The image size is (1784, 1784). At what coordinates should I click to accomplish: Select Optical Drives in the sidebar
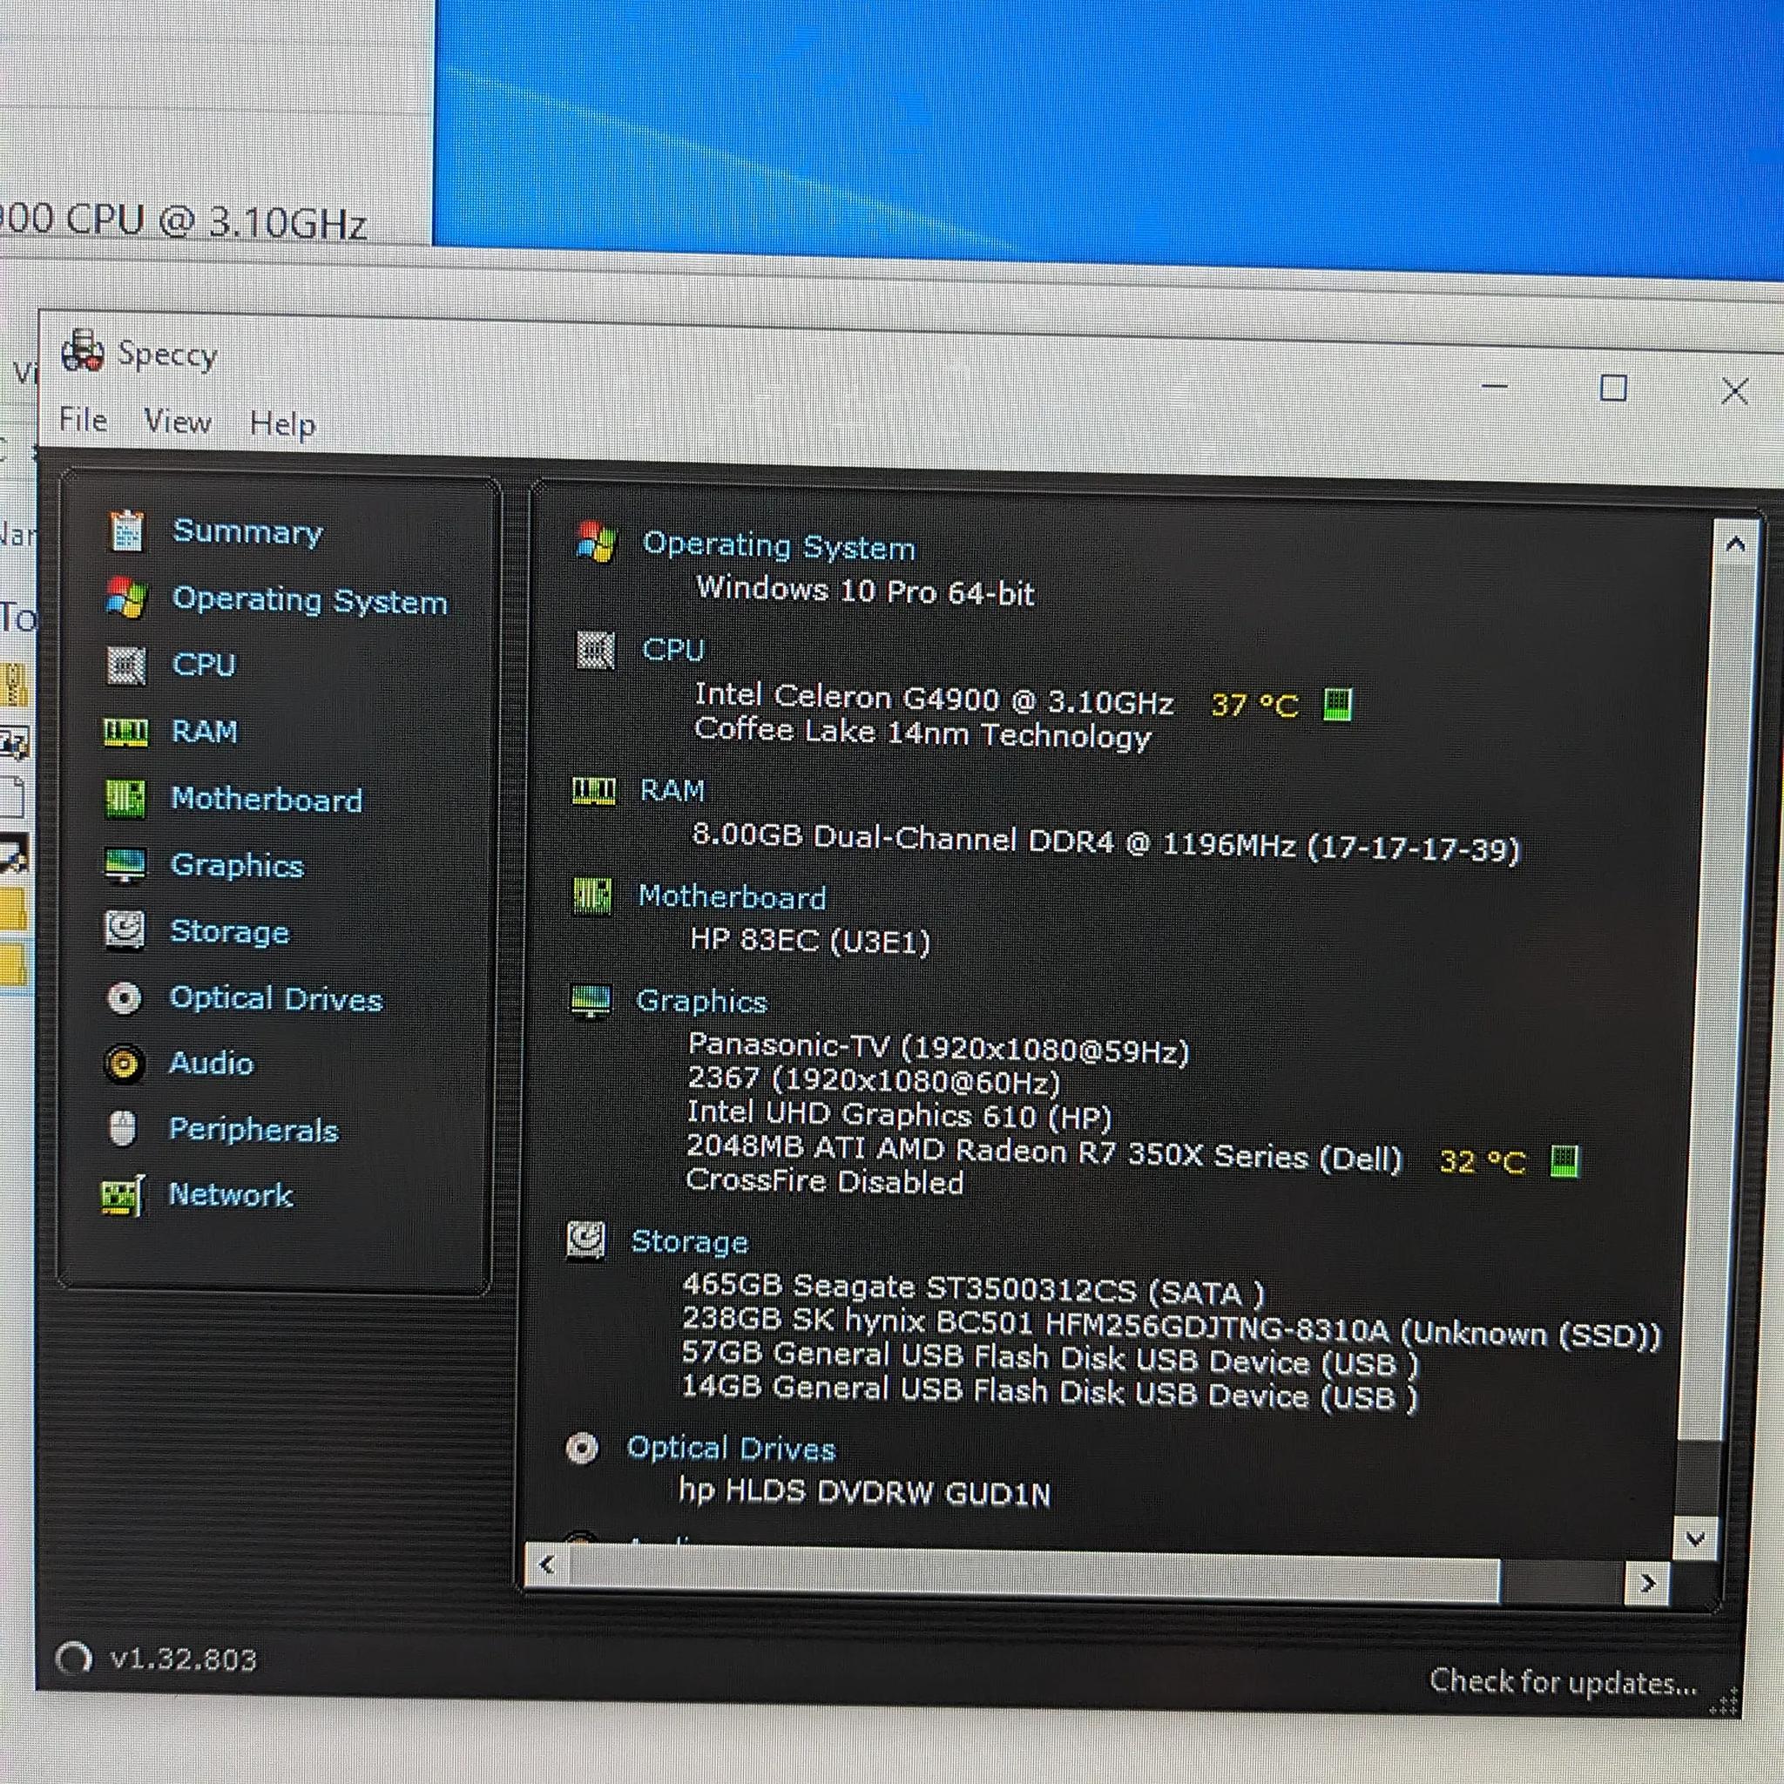(276, 999)
